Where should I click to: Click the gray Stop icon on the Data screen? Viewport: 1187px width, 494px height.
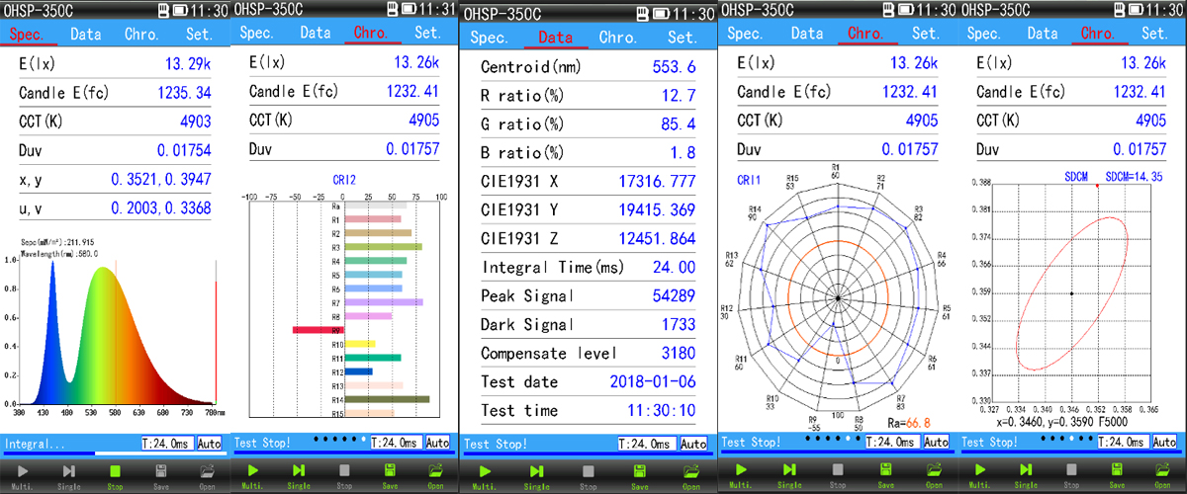click(588, 471)
